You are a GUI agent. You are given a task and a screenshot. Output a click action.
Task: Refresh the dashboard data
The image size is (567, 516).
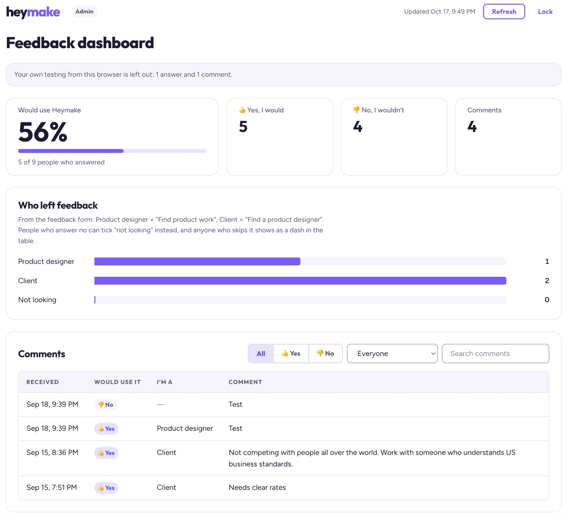tap(504, 12)
